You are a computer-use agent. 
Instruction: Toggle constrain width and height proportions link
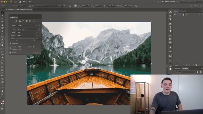118,6
